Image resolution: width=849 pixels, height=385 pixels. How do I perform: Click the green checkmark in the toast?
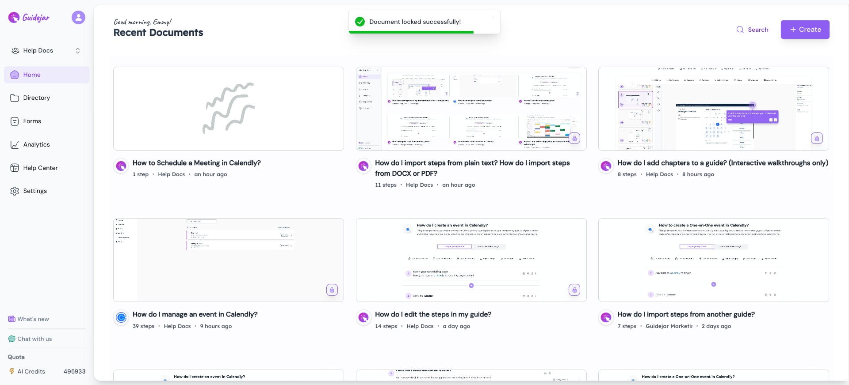360,22
